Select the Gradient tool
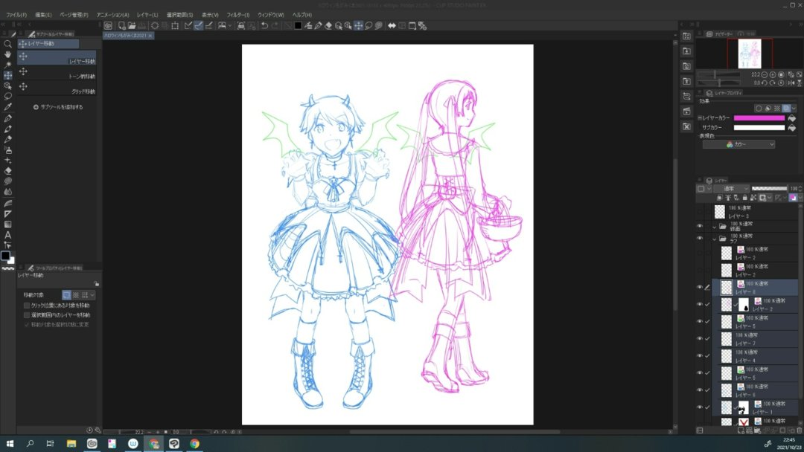Screen dimensions: 804x452 (7, 225)
